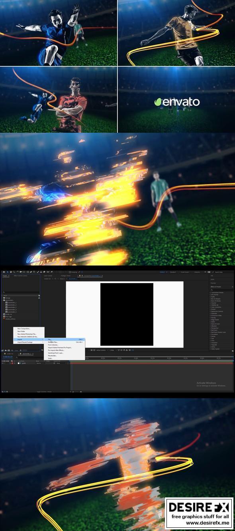Viewport: 235px width, 531px height.
Task: Select the Rotation tool
Action: 18,272
